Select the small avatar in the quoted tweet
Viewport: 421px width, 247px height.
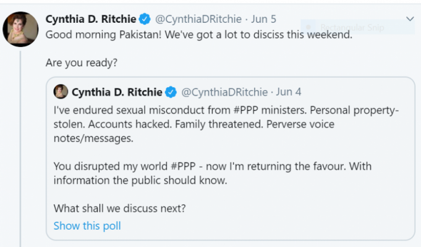61,91
